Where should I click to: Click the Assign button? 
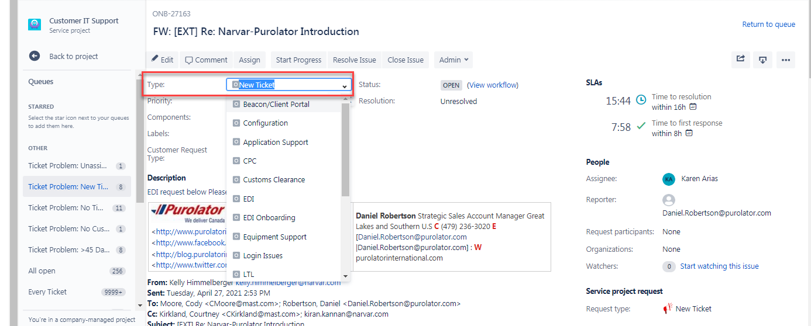[x=250, y=60]
